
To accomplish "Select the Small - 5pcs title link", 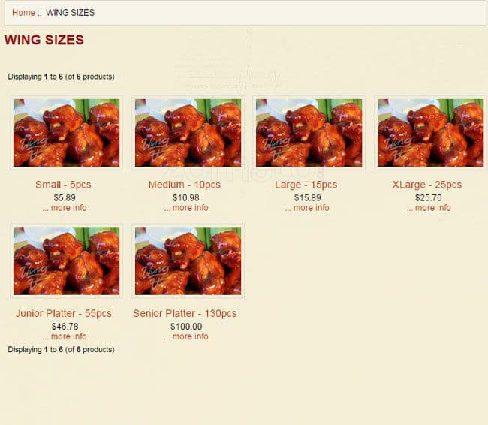I will [x=63, y=185].
